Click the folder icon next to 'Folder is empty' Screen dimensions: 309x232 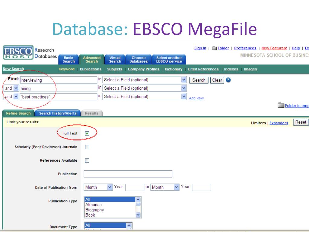(x=281, y=105)
